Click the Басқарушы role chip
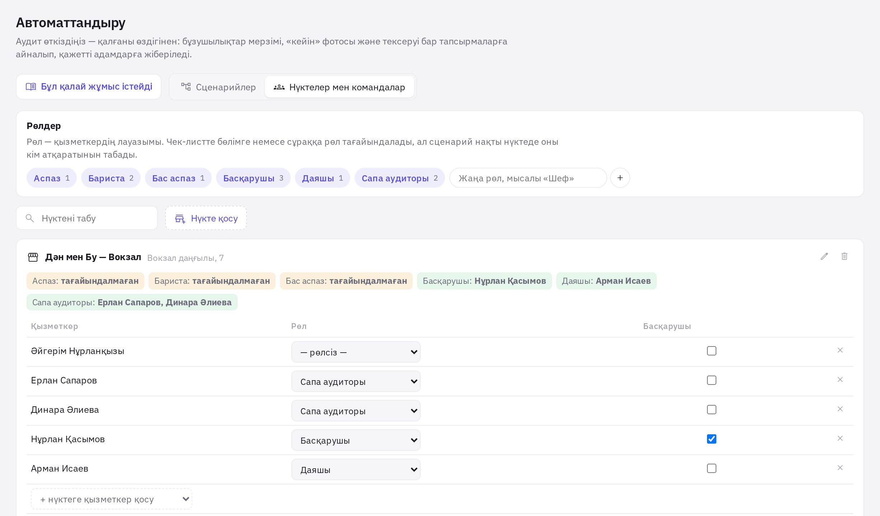880x516 pixels. click(x=253, y=178)
